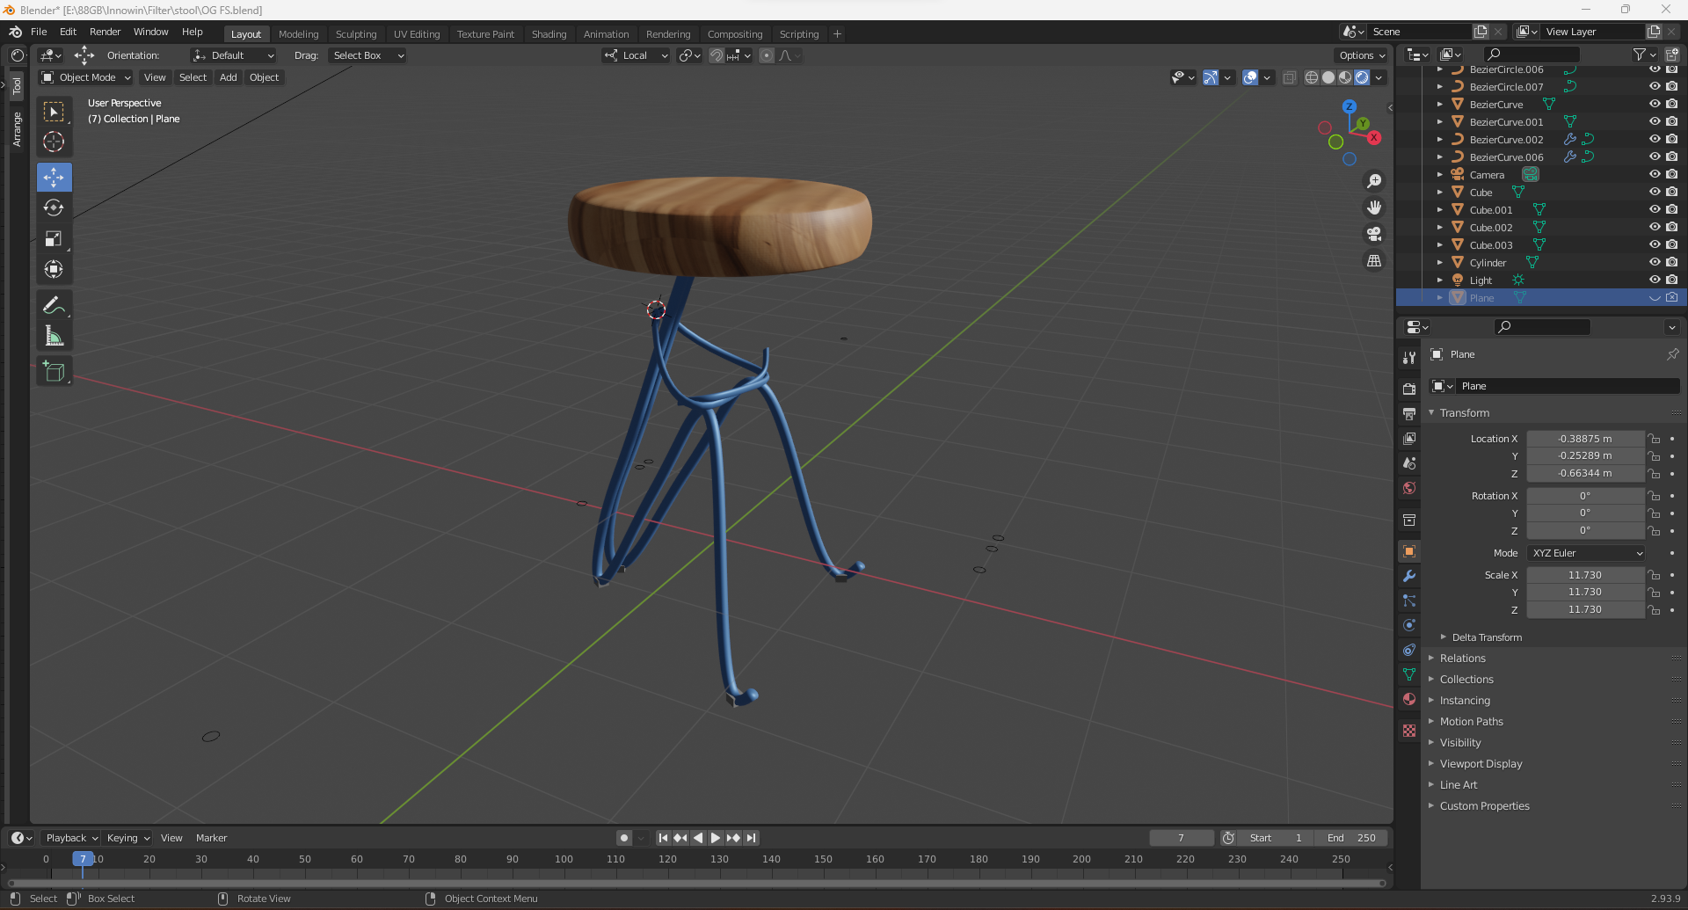Open the Texture properties checker tab
This screenshot has width=1688, height=910.
[1409, 731]
